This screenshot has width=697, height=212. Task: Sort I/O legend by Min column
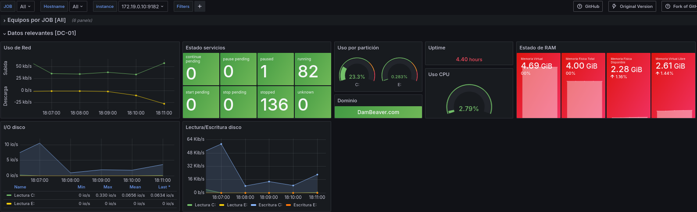pos(82,187)
